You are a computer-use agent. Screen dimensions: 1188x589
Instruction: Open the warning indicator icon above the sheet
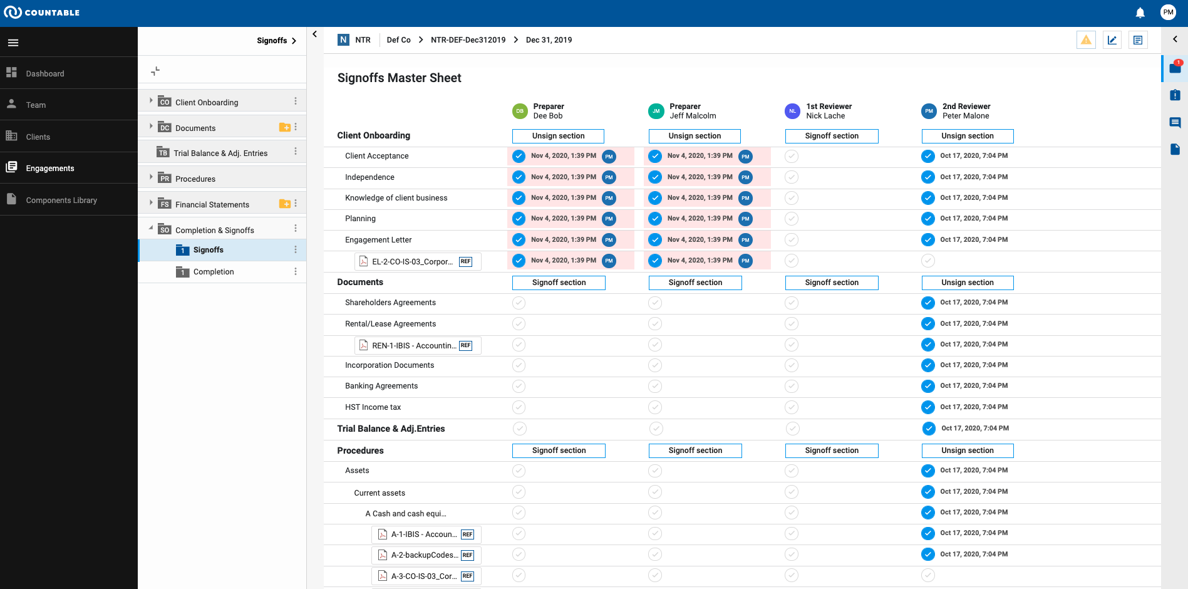(x=1086, y=39)
